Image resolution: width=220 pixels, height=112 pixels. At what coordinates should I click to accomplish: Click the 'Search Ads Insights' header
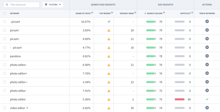103,5
